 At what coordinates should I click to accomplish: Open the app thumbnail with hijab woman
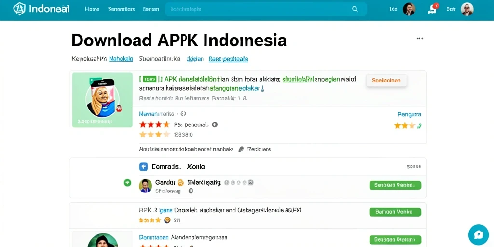(102, 100)
